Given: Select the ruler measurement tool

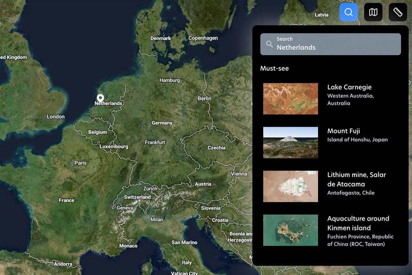Looking at the screenshot, I should [398, 12].
